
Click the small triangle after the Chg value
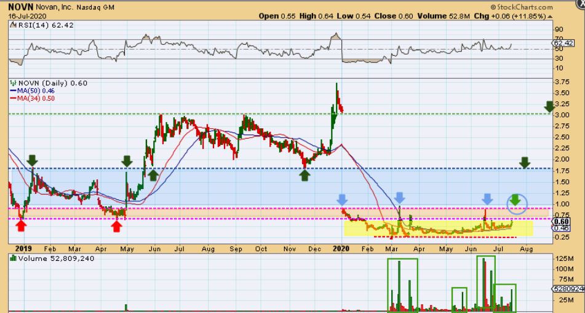549,17
